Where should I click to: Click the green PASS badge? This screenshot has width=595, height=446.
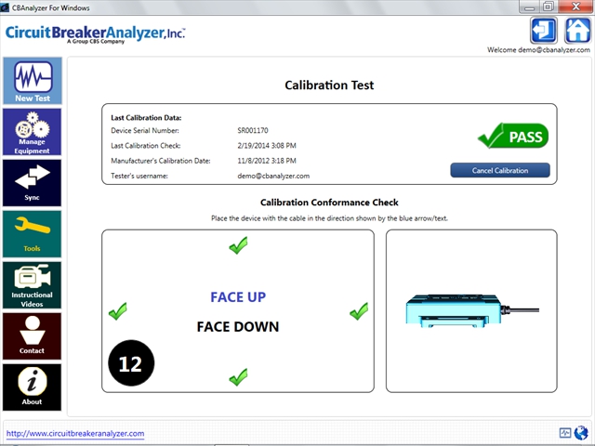point(513,136)
